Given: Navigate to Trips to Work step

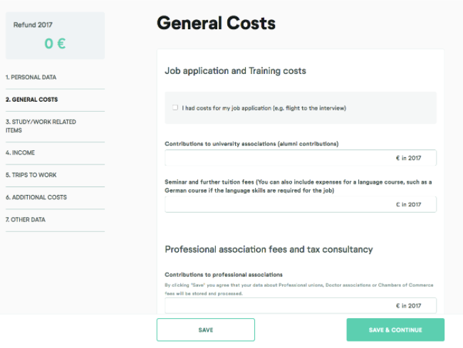Looking at the screenshot, I should 31,175.
